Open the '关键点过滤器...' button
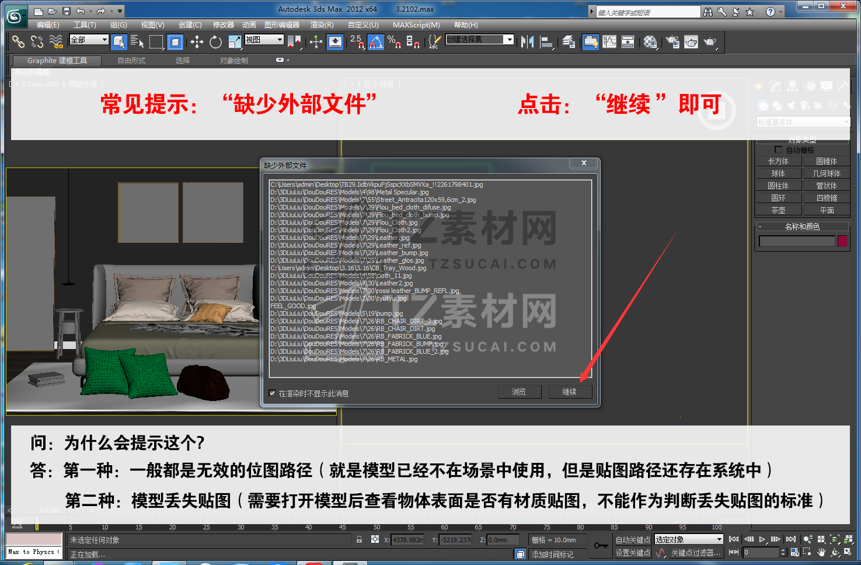Viewport: 861px width, 565px height. (695, 553)
